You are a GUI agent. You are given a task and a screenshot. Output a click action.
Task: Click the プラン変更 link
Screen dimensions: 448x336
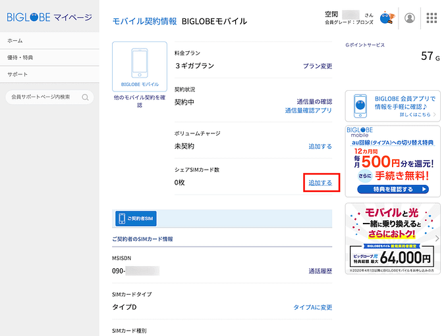[x=317, y=66]
